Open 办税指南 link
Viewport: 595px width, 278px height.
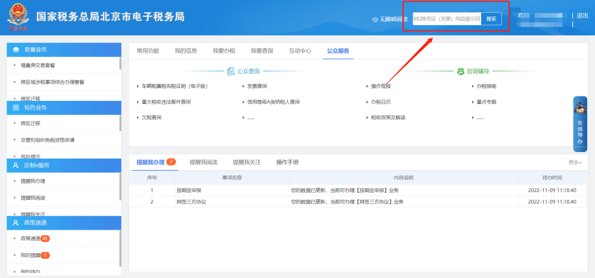click(x=486, y=86)
